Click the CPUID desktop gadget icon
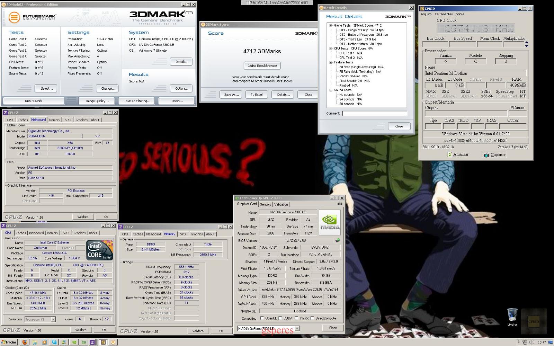This screenshot has width=554, height=346. (x=534, y=321)
